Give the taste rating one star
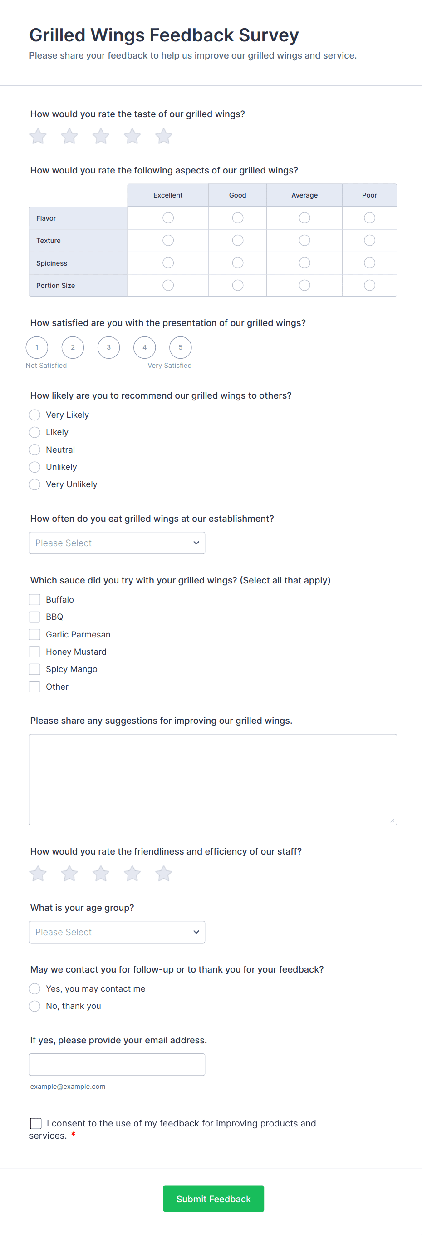 click(38, 136)
